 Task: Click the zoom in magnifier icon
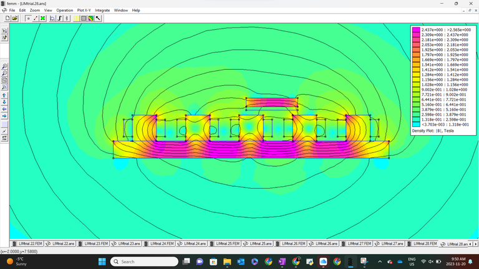click(4, 66)
